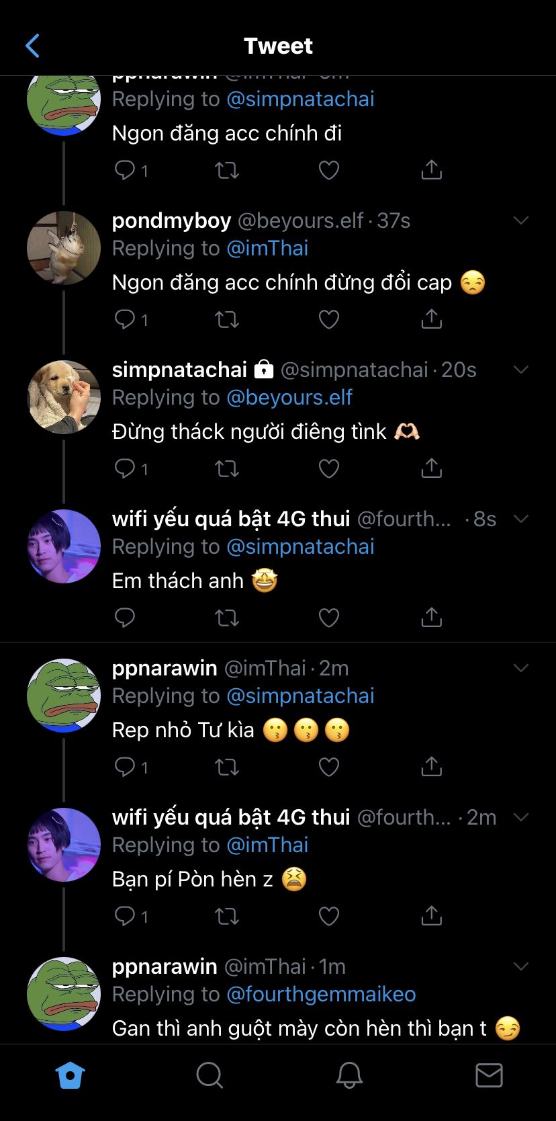
Task: Open the @beyours.elf mention link
Action: click(x=289, y=397)
